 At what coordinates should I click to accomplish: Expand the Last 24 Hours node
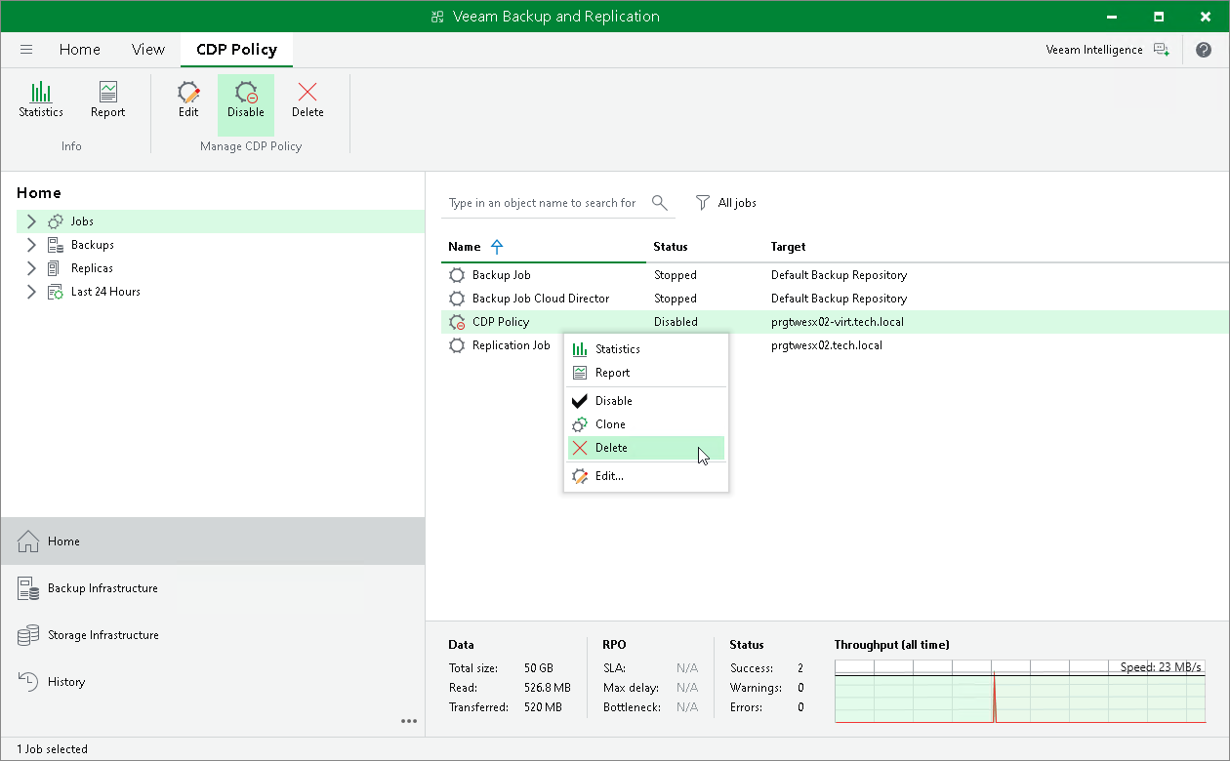(x=31, y=292)
